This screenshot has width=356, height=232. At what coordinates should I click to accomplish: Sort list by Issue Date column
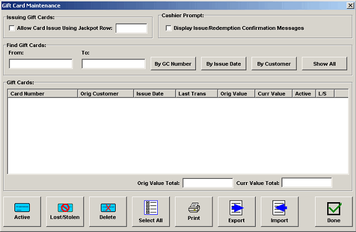tap(154, 94)
